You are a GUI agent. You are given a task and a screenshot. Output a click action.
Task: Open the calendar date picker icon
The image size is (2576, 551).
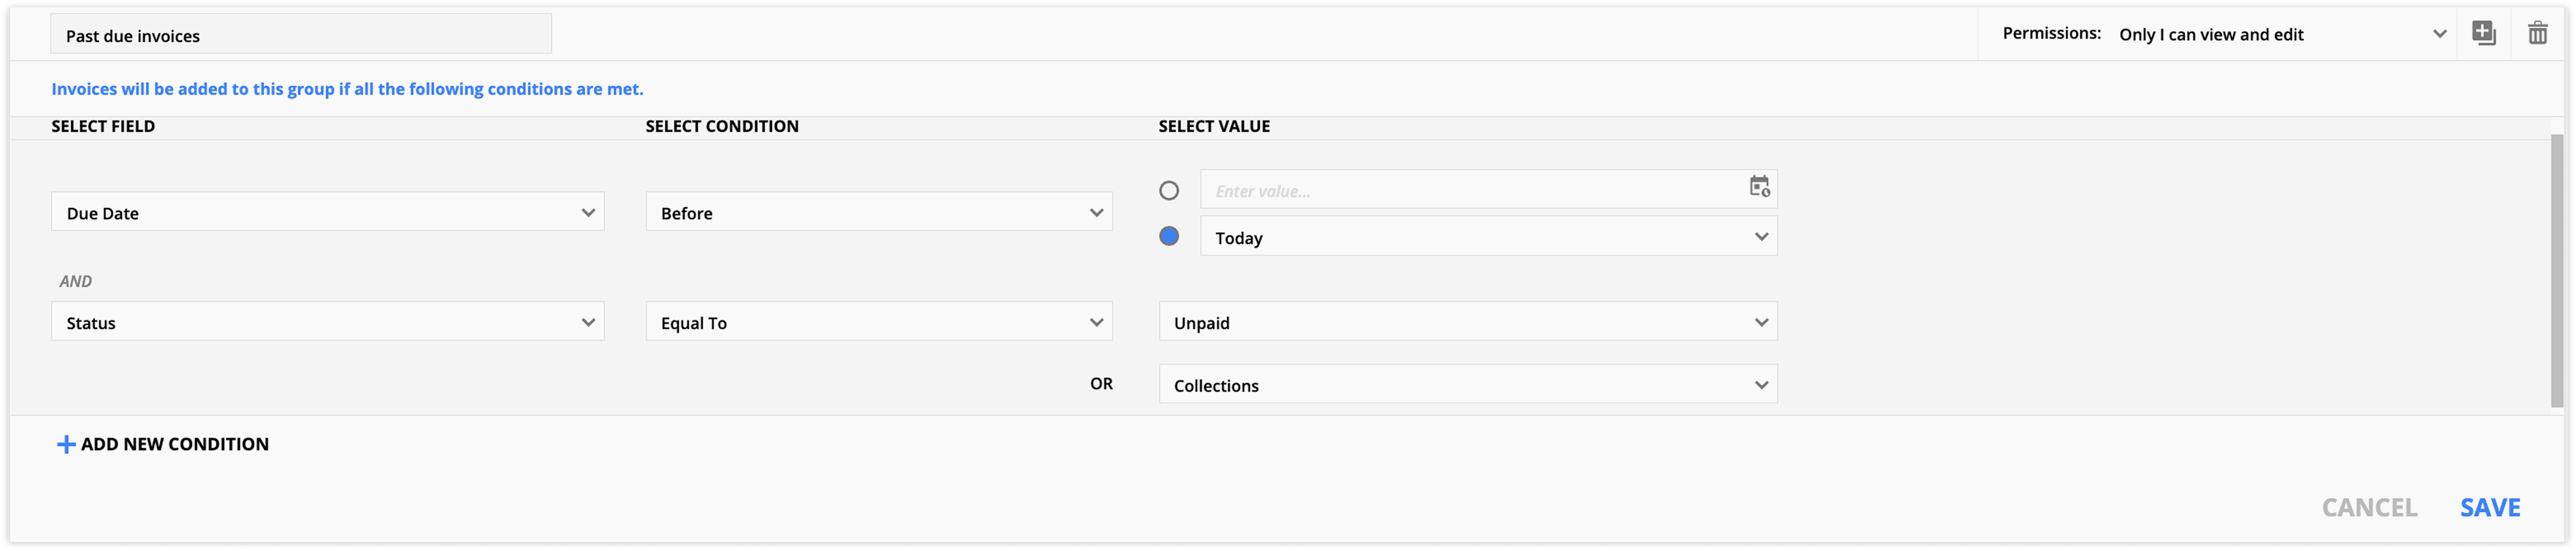click(1759, 187)
